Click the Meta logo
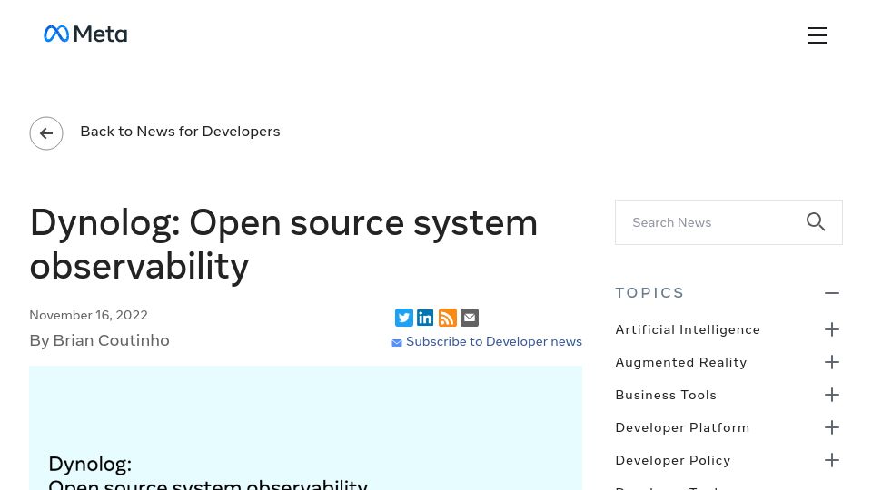The width and height of the screenshot is (872, 490). click(x=85, y=34)
